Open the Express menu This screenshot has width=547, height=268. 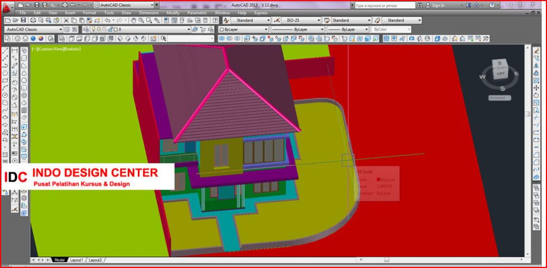[x=261, y=13]
